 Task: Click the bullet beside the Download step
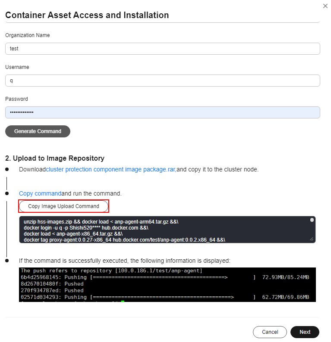(7, 169)
